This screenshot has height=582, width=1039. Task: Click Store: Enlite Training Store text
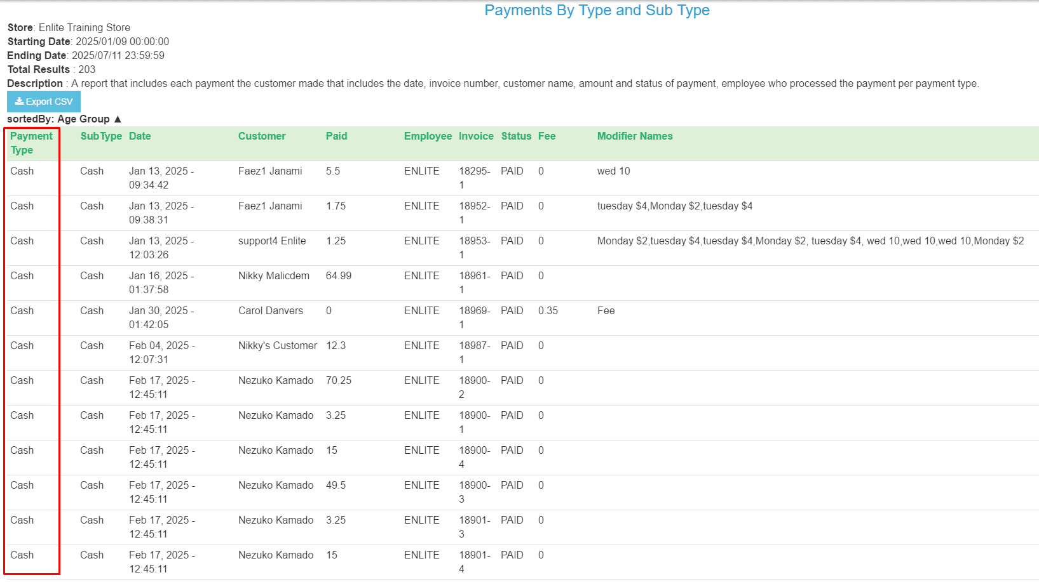(x=69, y=28)
